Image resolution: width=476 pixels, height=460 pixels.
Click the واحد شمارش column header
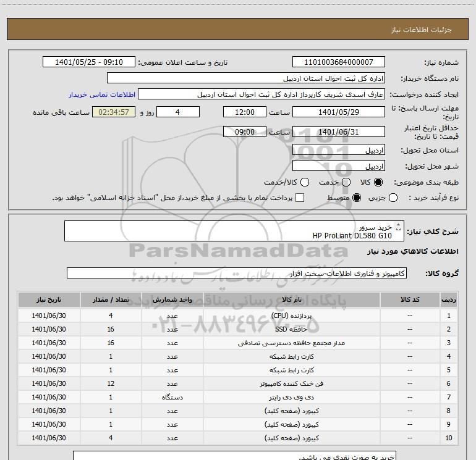tap(172, 299)
